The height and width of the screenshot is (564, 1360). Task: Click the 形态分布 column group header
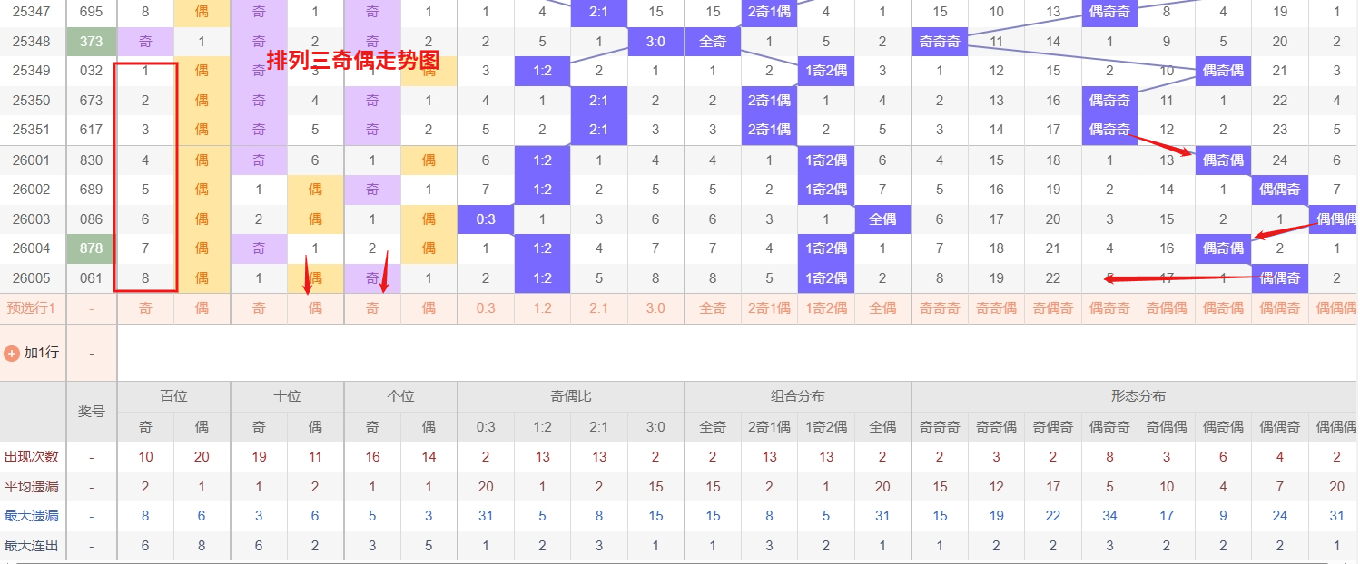pos(1138,396)
